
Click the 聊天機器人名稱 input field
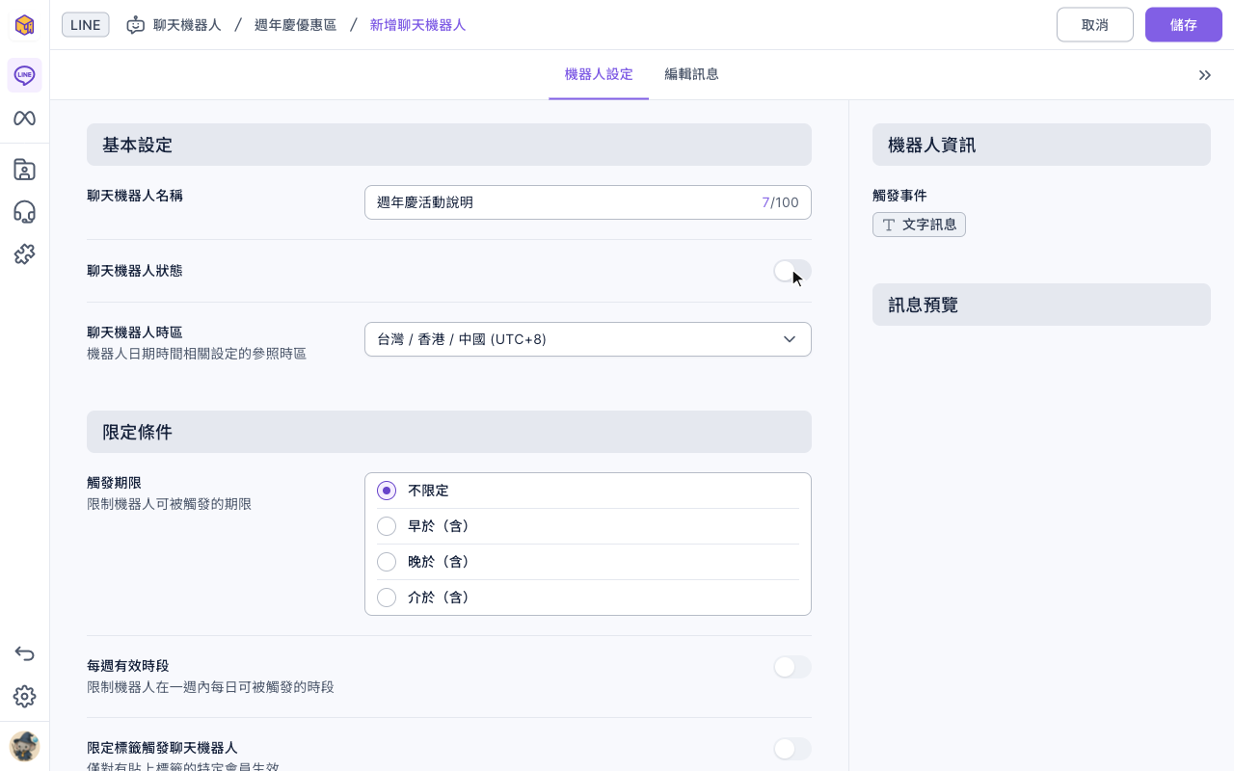(588, 202)
